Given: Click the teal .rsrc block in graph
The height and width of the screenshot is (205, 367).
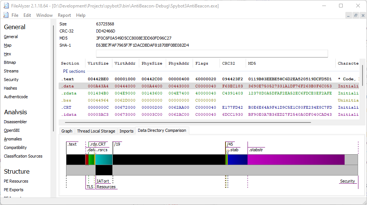Looking at the screenshot, I should (104, 159).
